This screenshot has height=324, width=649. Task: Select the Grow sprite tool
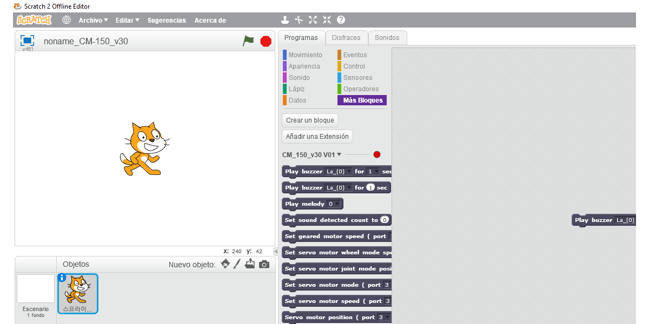(313, 20)
